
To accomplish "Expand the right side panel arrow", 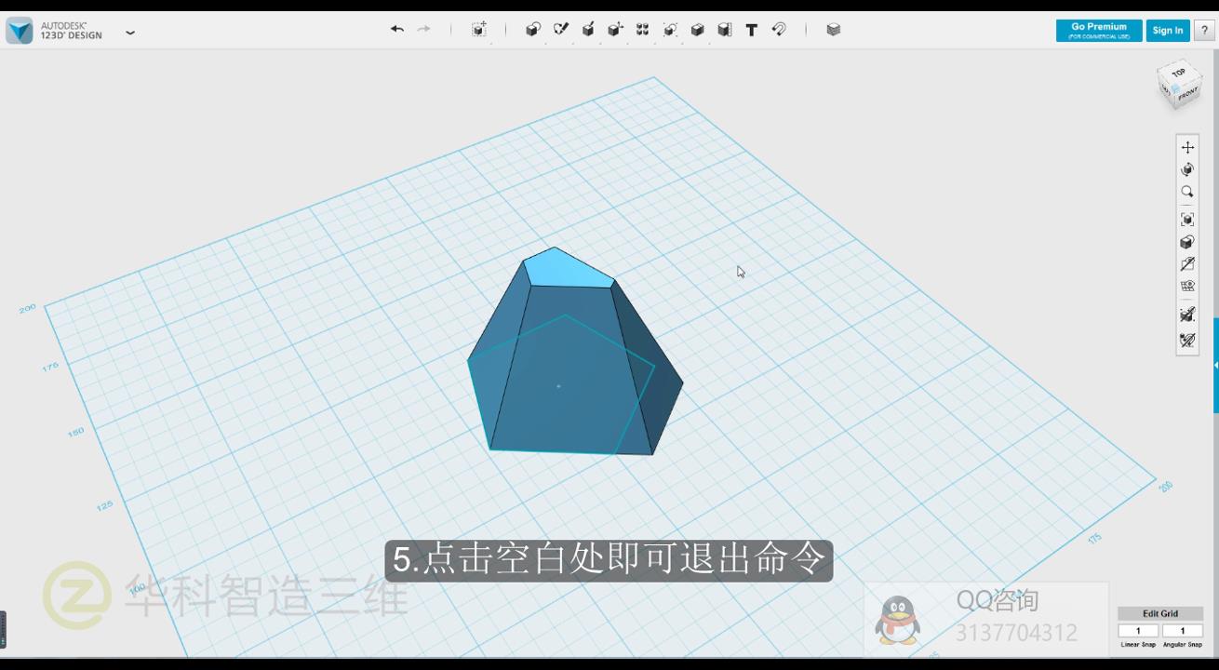I will [x=1215, y=366].
